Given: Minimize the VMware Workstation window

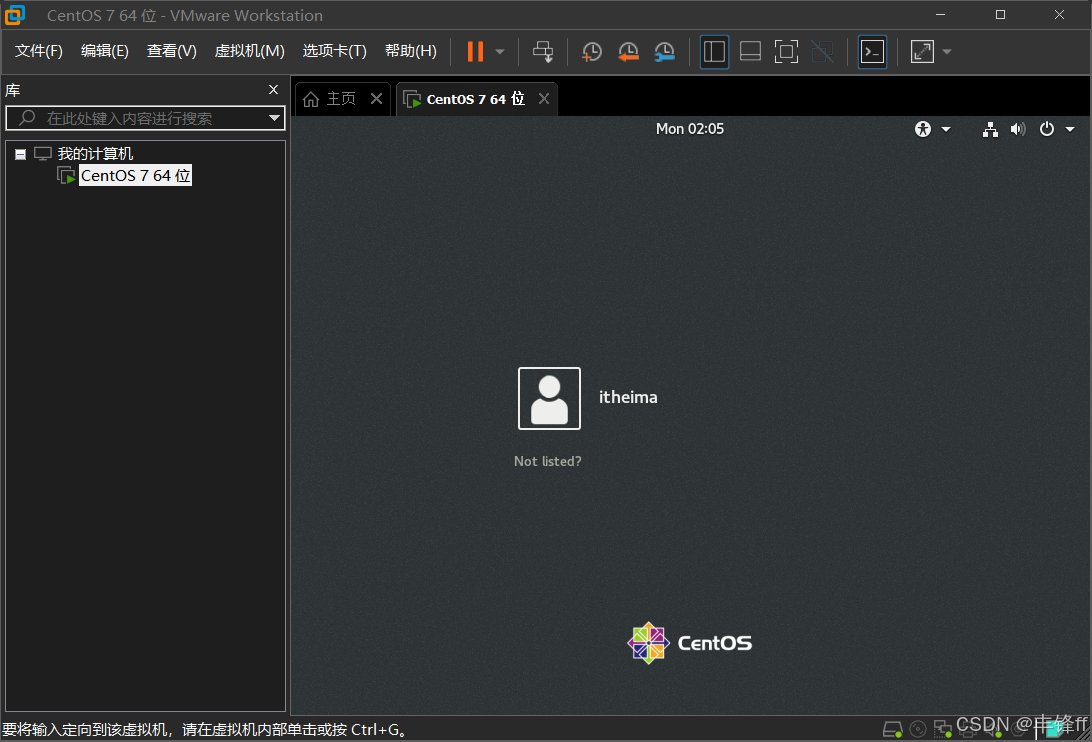Looking at the screenshot, I should point(940,15).
